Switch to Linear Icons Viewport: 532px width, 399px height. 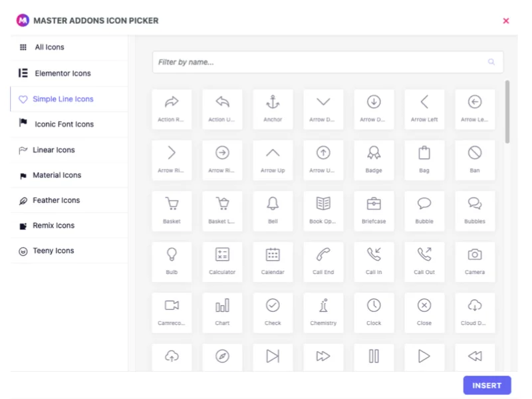[69, 150]
